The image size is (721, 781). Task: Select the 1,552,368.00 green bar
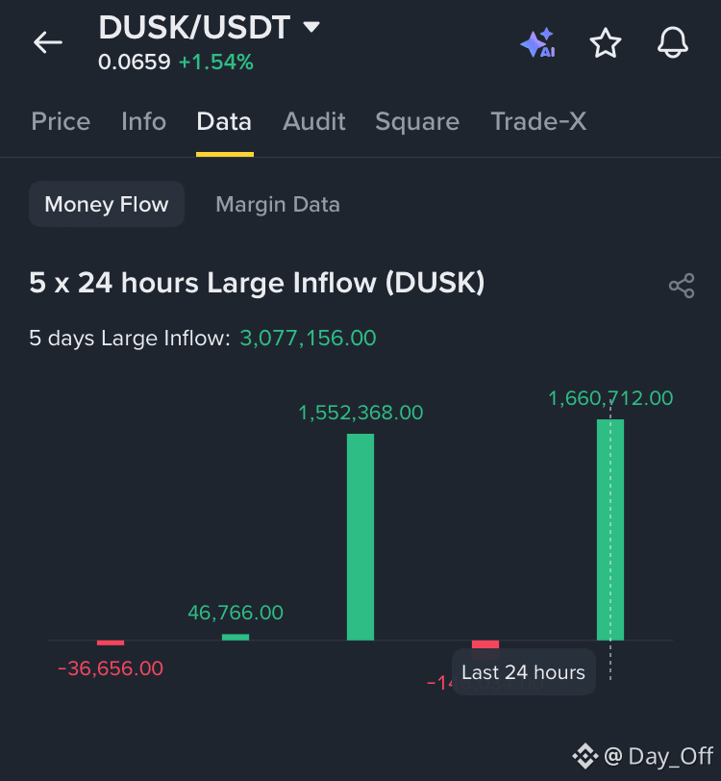coord(360,537)
